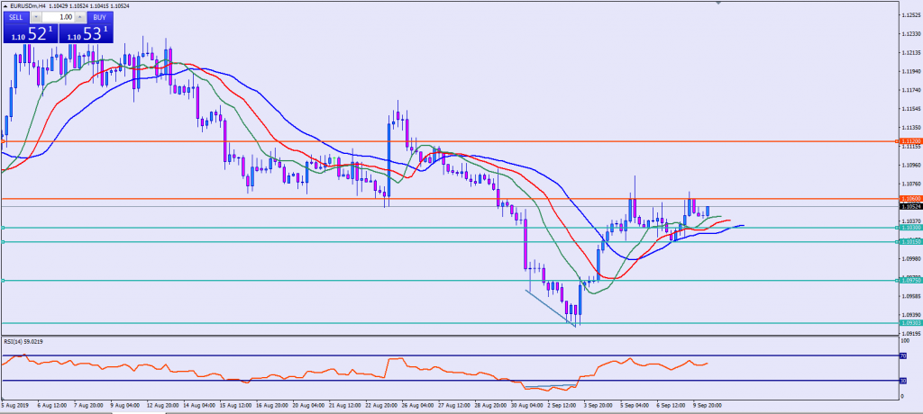Select the 1.09750 teal price label
The image size is (923, 414).
click(909, 281)
